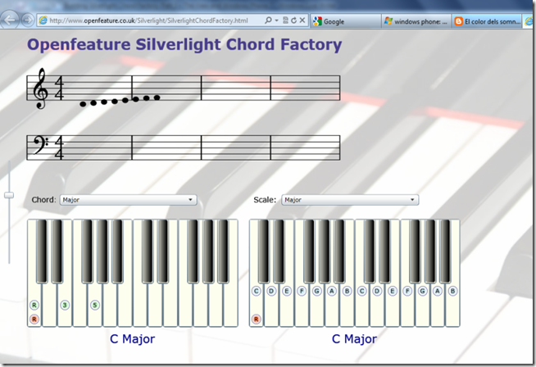Click the lower-octave E marker on scale keyboard
The image size is (536, 367).
[287, 291]
